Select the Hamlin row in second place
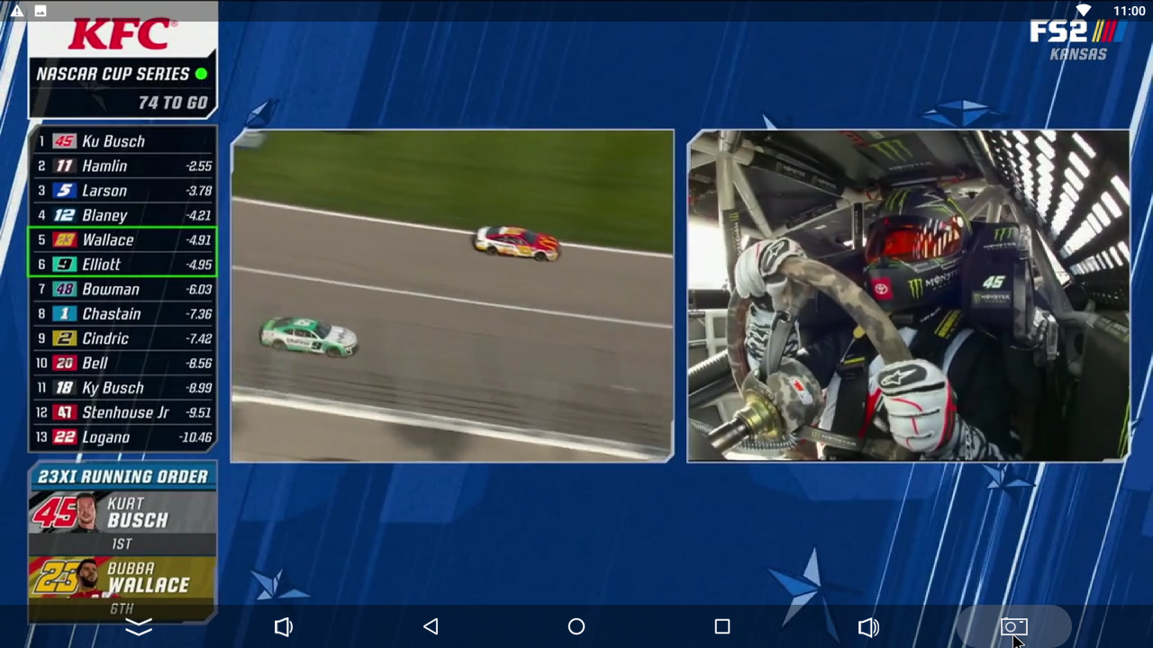1153x648 pixels. point(123,166)
